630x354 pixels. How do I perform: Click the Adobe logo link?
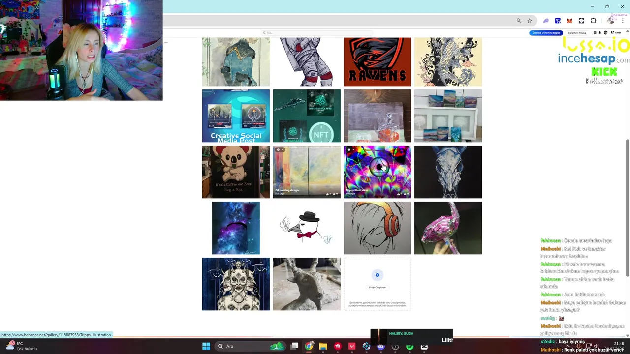click(616, 33)
